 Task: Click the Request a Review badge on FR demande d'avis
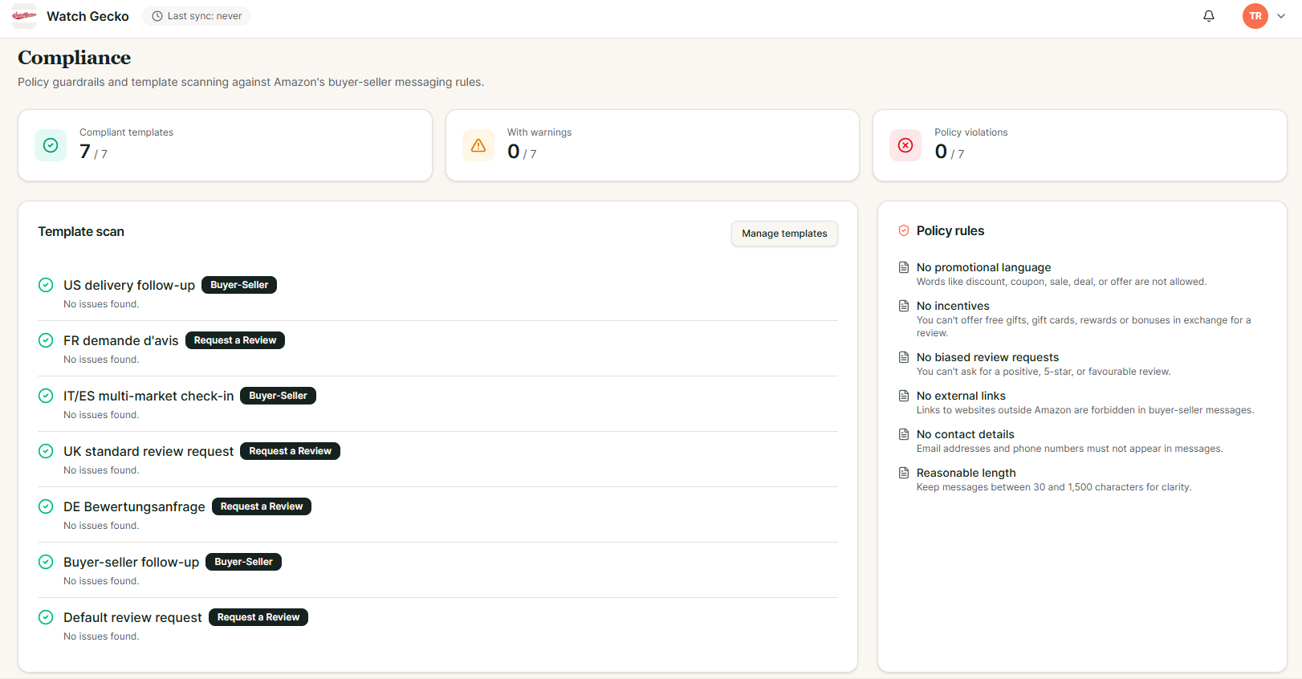[235, 340]
